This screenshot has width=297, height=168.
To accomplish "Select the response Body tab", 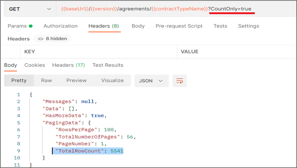I will pos(11,65).
